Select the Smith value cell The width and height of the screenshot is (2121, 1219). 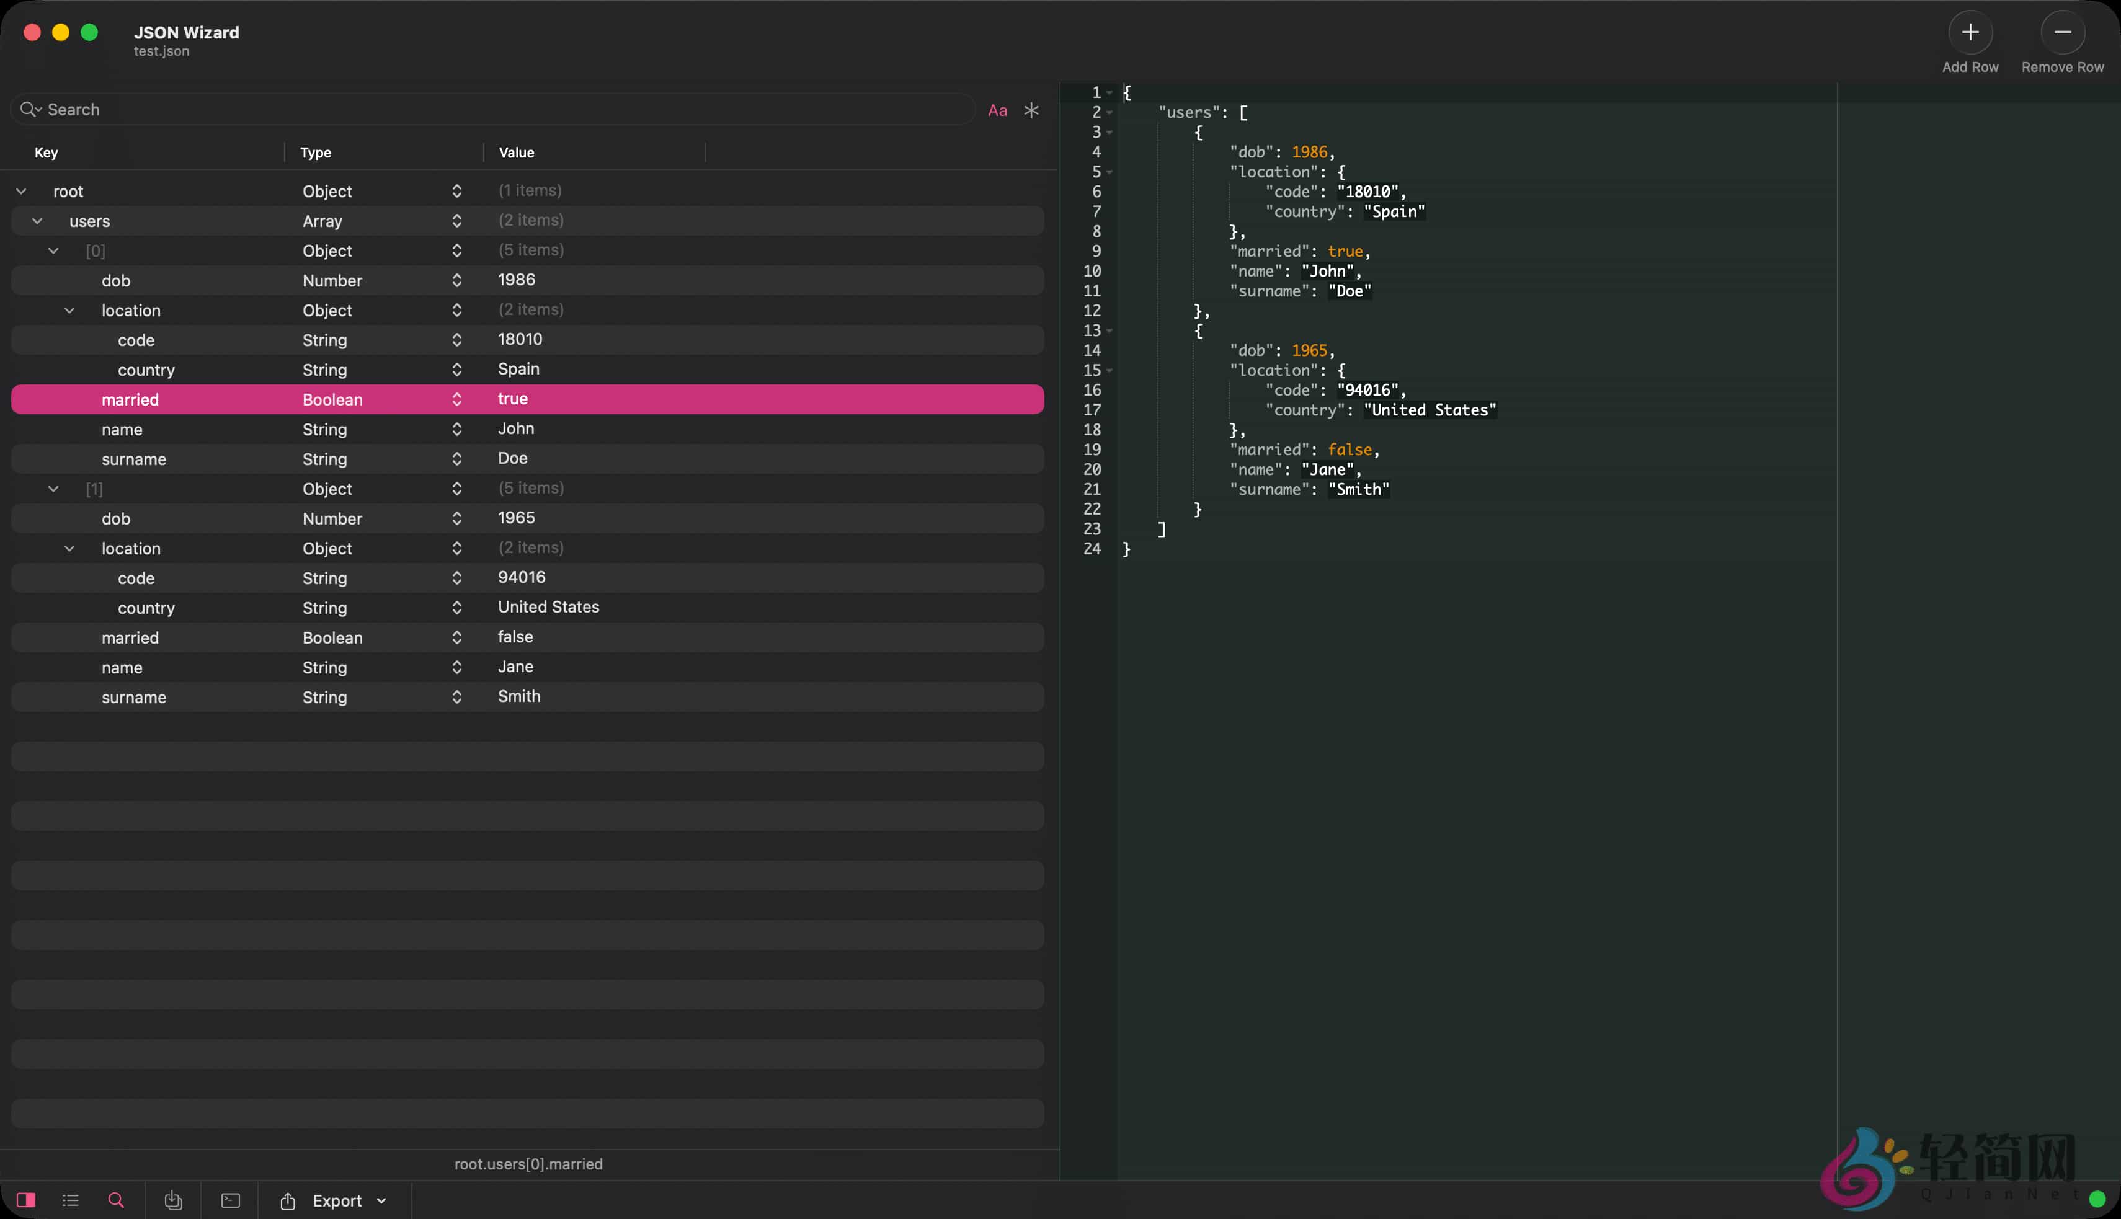[x=519, y=696]
